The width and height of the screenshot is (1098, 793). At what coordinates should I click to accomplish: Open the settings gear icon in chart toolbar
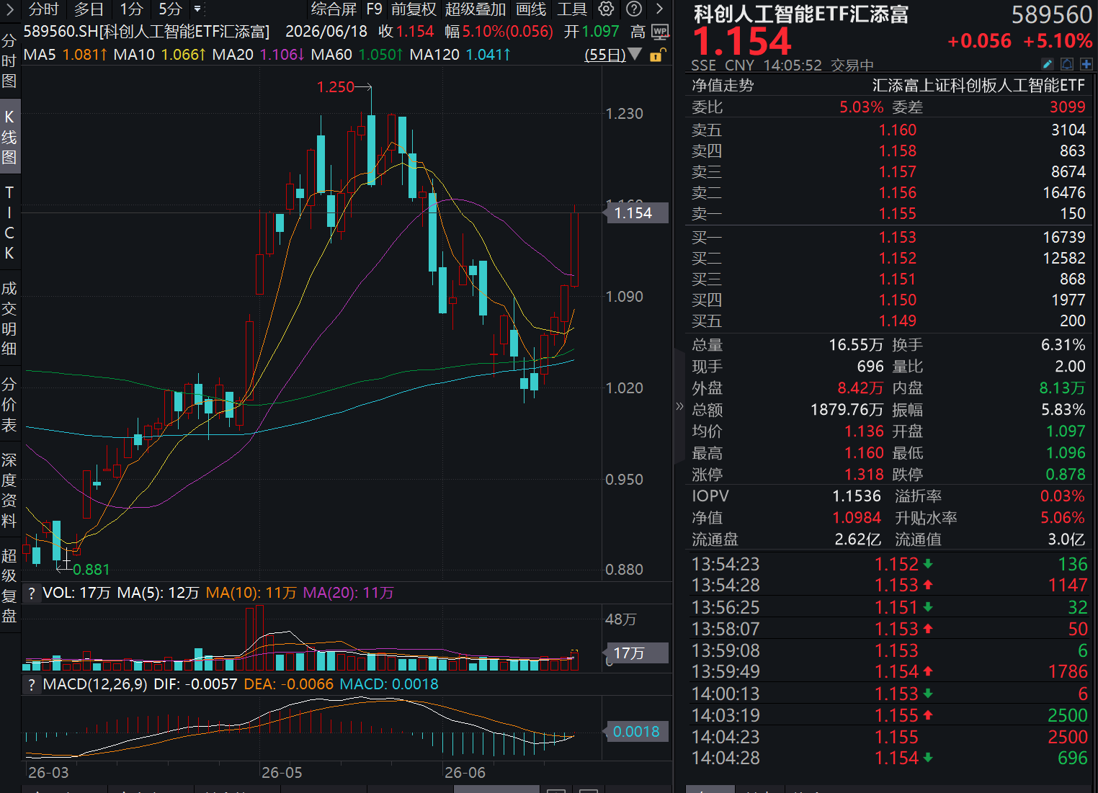606,9
